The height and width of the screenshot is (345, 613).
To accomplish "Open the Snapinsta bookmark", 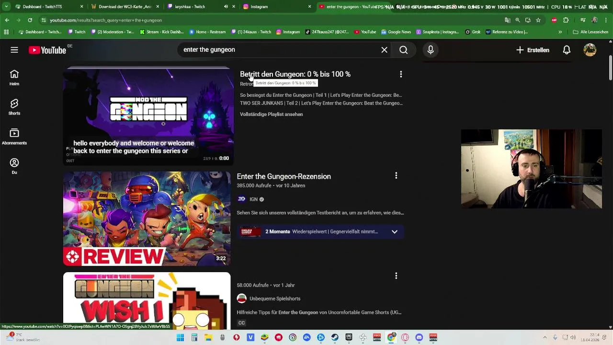I will coord(437,32).
